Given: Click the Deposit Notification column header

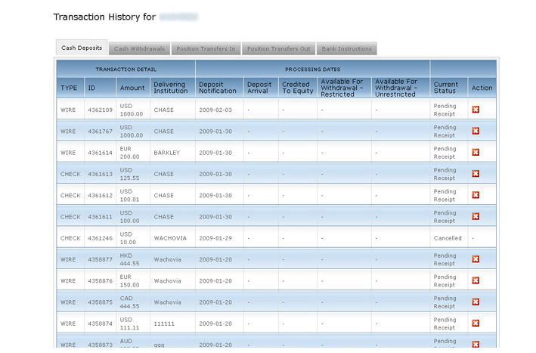Looking at the screenshot, I should tap(218, 88).
